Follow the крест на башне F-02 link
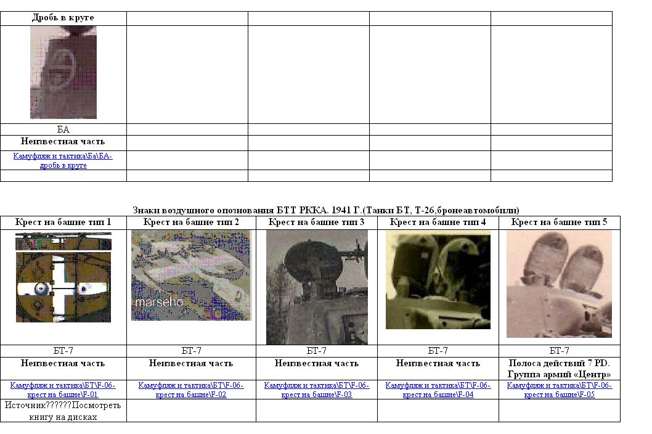The width and height of the screenshot is (652, 434). [x=191, y=390]
